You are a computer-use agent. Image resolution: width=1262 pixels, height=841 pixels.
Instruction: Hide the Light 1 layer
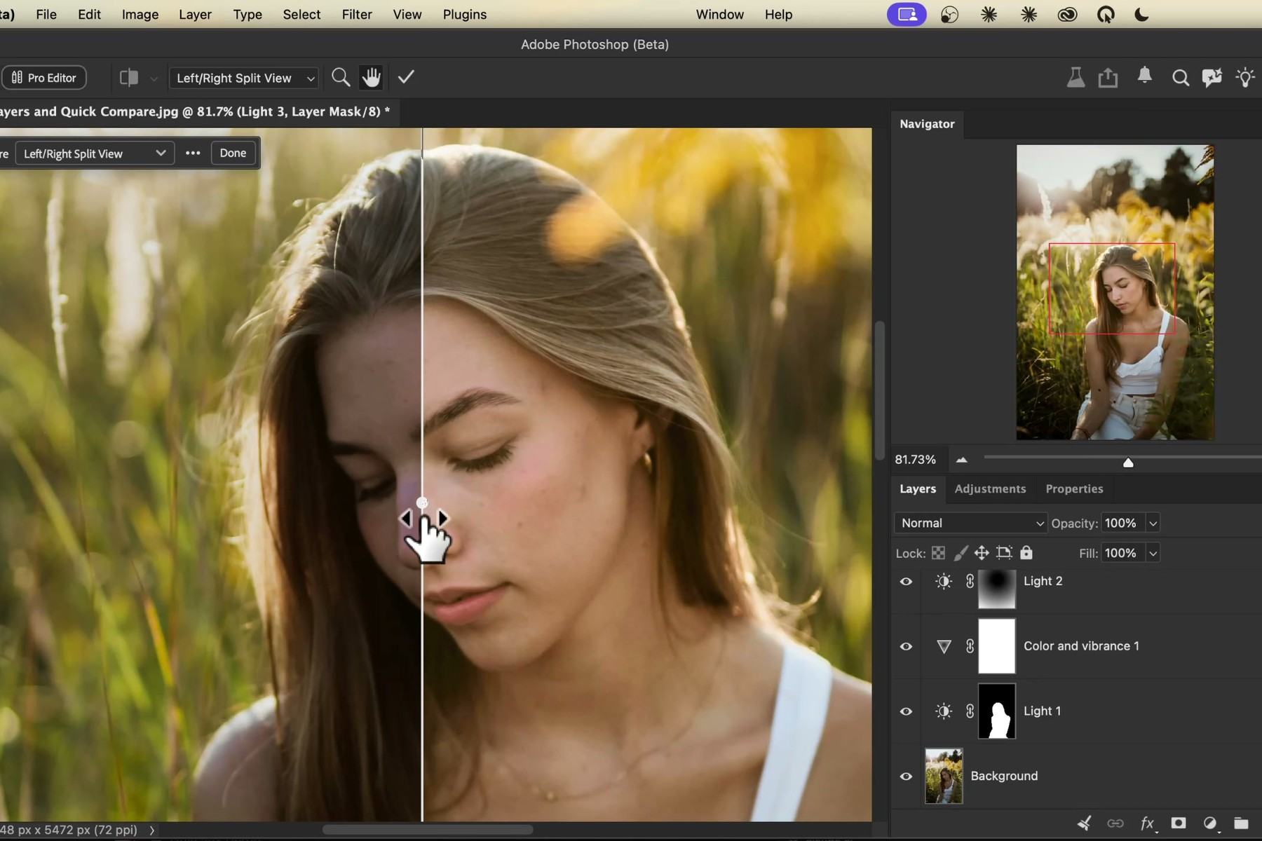pyautogui.click(x=906, y=711)
